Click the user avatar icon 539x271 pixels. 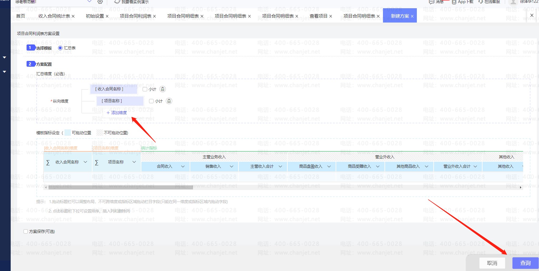pos(514,2)
